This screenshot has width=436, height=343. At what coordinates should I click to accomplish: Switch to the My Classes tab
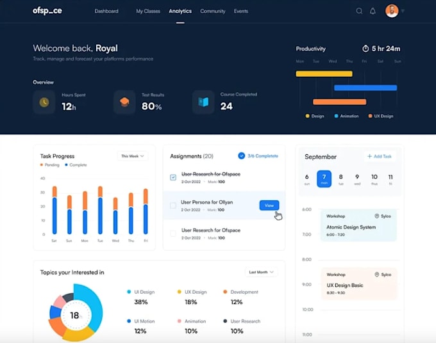pos(148,11)
